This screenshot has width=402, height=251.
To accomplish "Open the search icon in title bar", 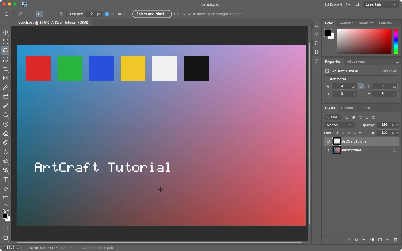I will [358, 4].
